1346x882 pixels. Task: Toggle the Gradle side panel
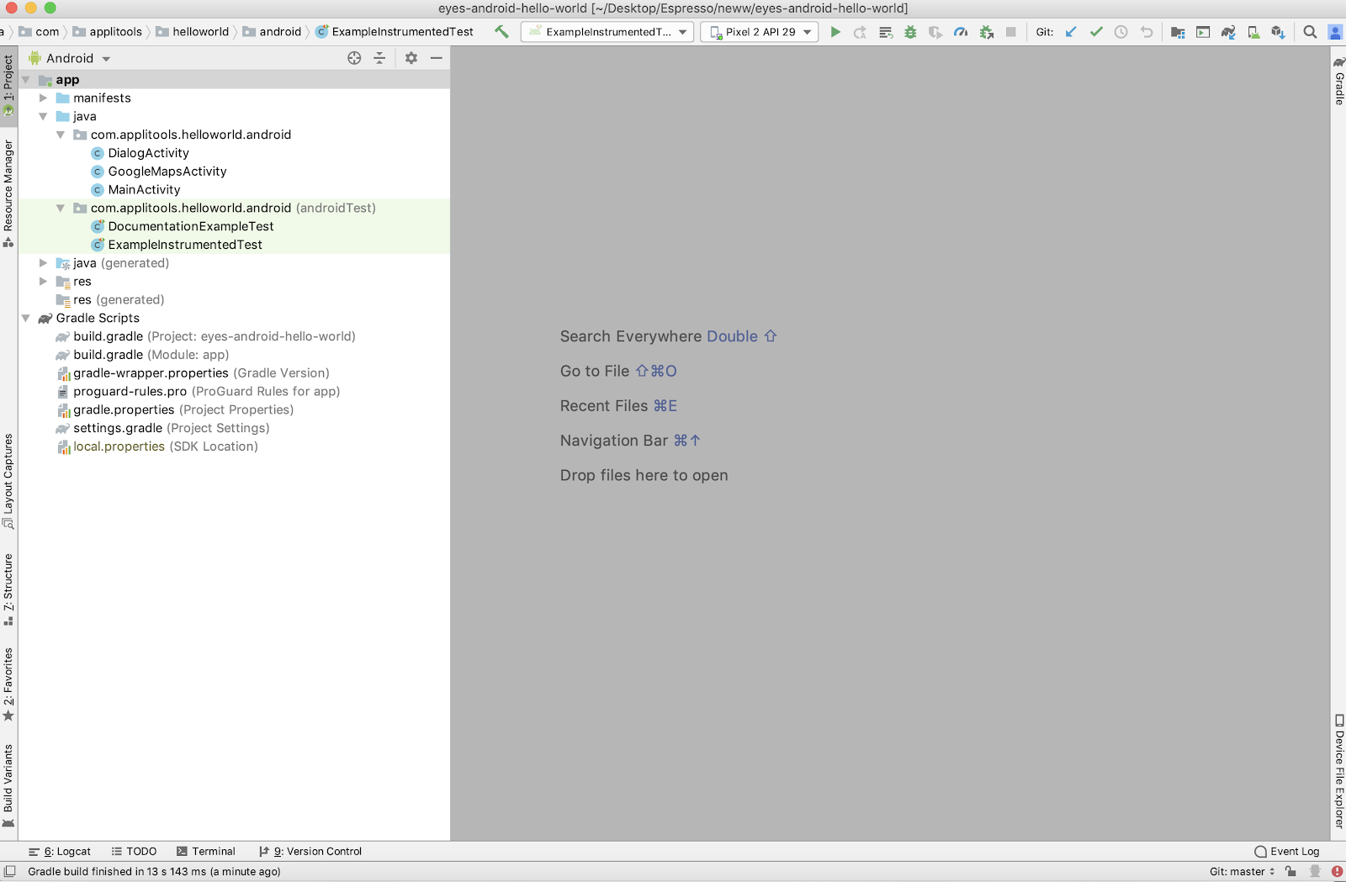1338,82
